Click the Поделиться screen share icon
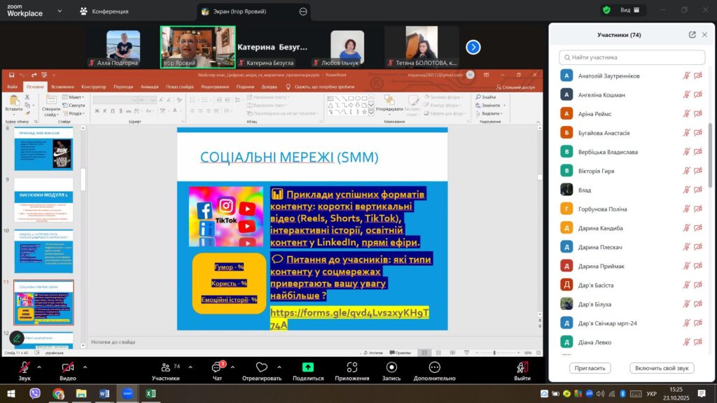Viewport: 717px width, 403px height. pos(307,367)
